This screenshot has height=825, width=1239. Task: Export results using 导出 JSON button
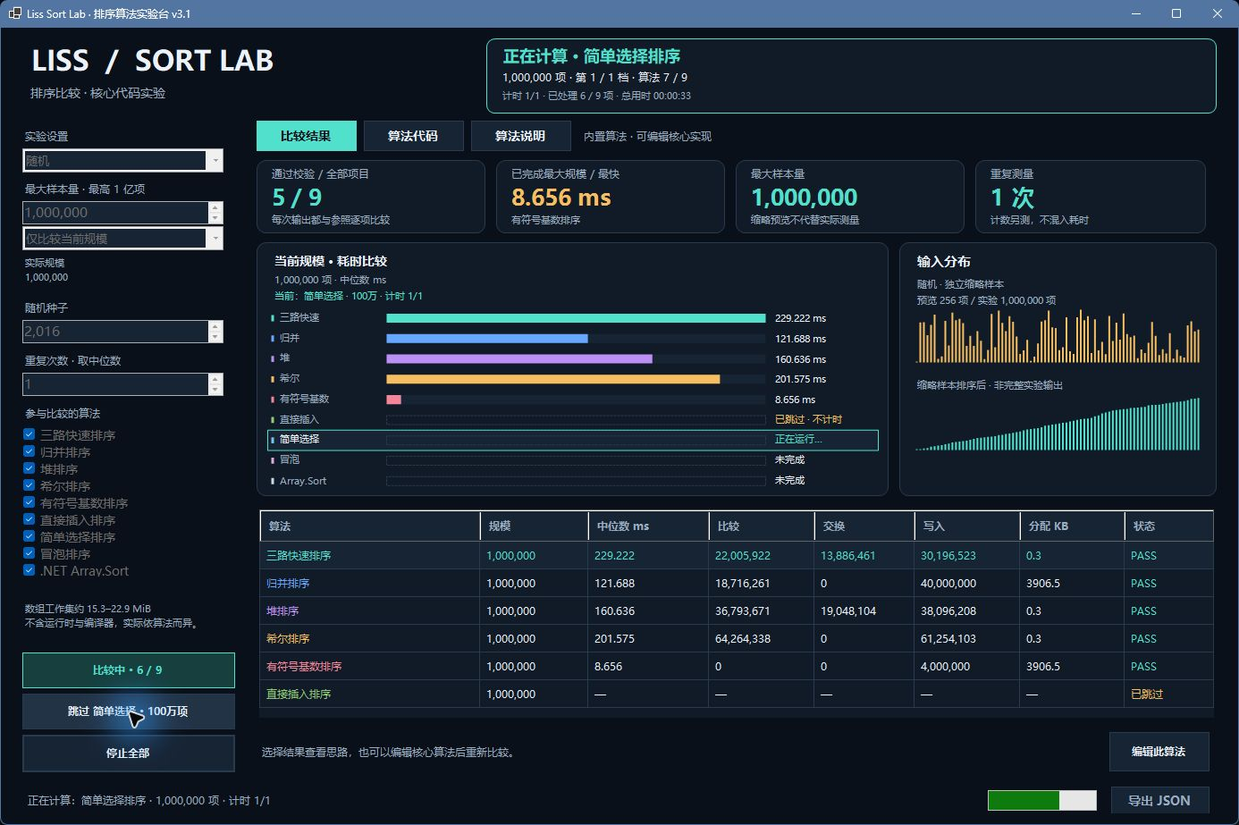pos(1159,801)
